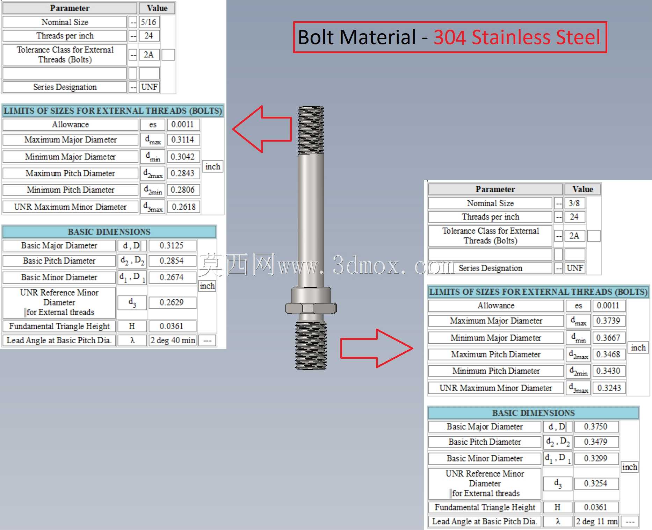The width and height of the screenshot is (652, 530).
Task: Select the 0.2806 minimum pitch diameter value
Action: point(183,190)
